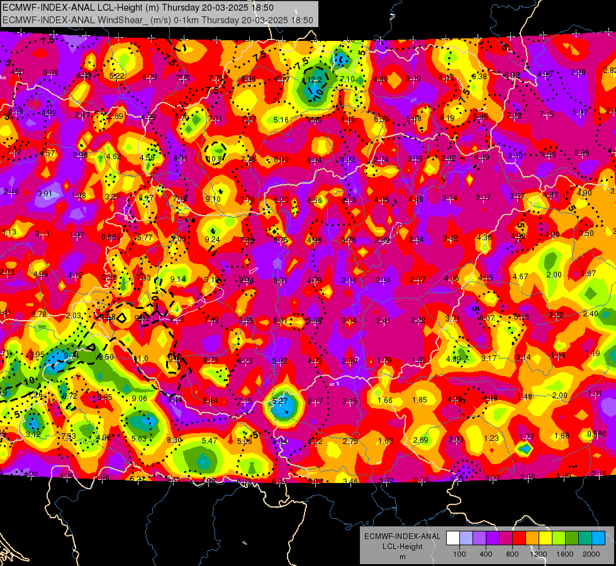The height and width of the screenshot is (566, 616).
Task: Click the 3.91 wind shear value
Action: tap(45, 193)
